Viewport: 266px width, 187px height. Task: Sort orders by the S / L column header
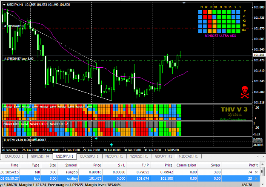[121, 165]
